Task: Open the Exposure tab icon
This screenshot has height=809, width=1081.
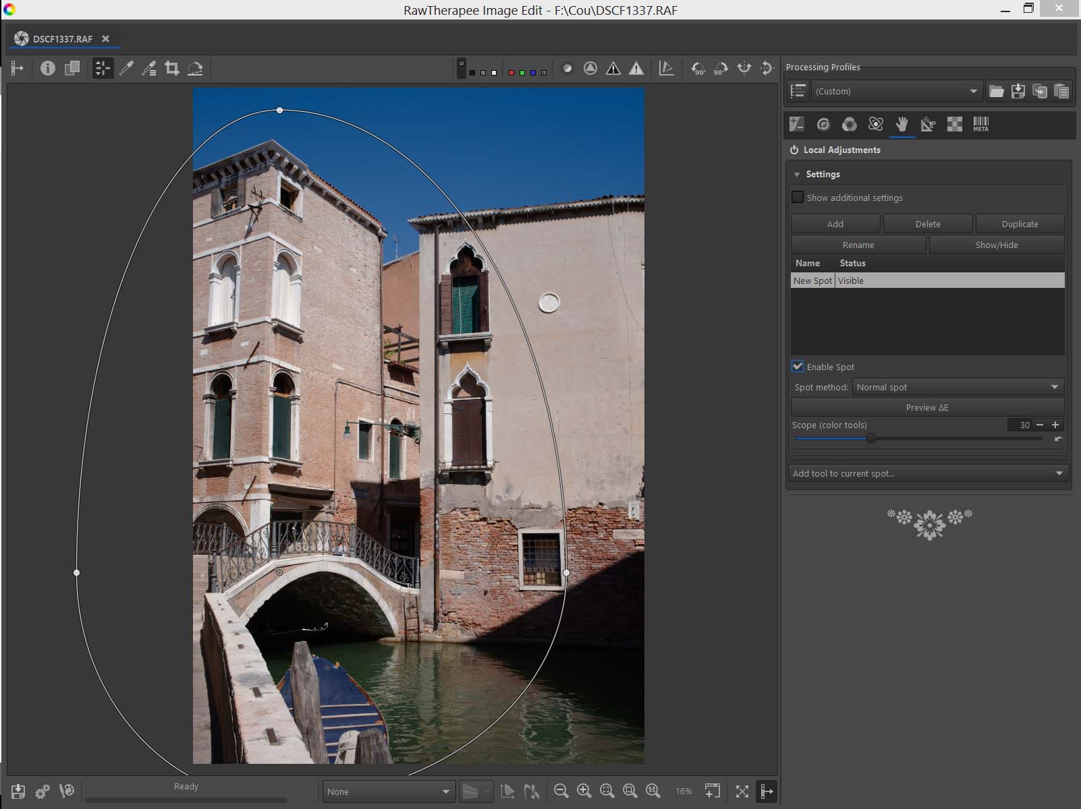Action: pos(797,124)
